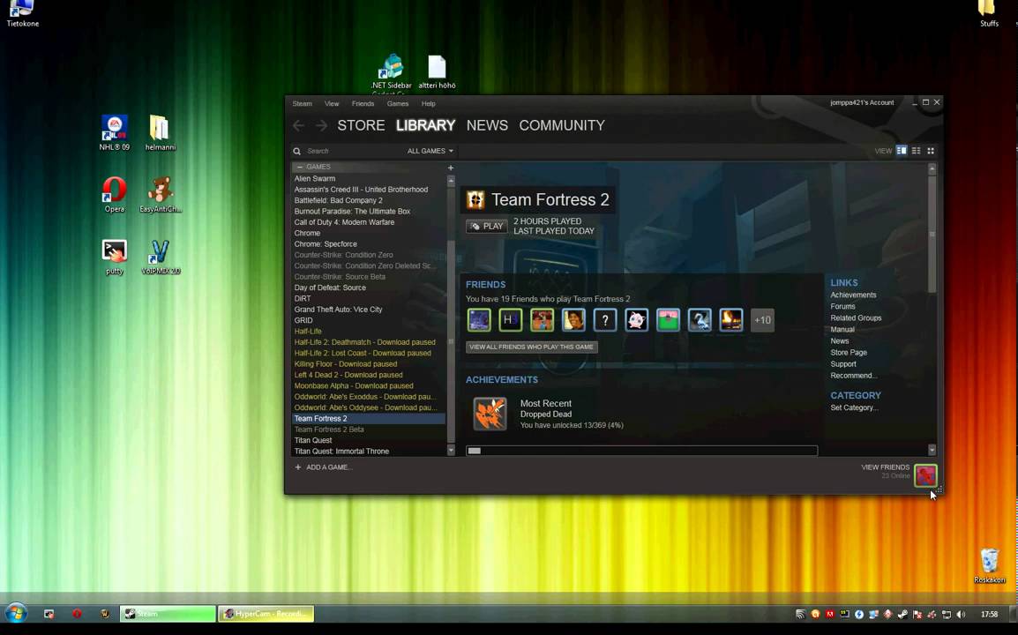Launch Opera from the desktop shortcut

pos(115,195)
